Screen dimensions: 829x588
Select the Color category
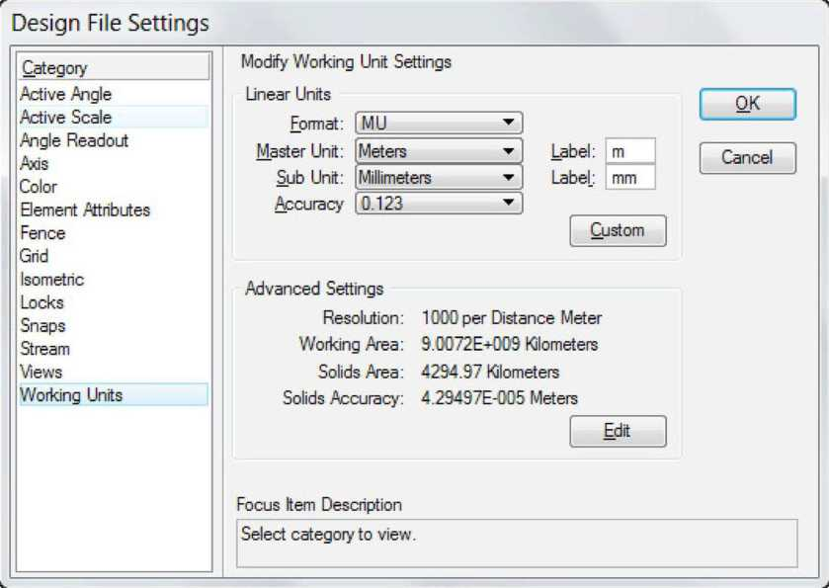39,187
